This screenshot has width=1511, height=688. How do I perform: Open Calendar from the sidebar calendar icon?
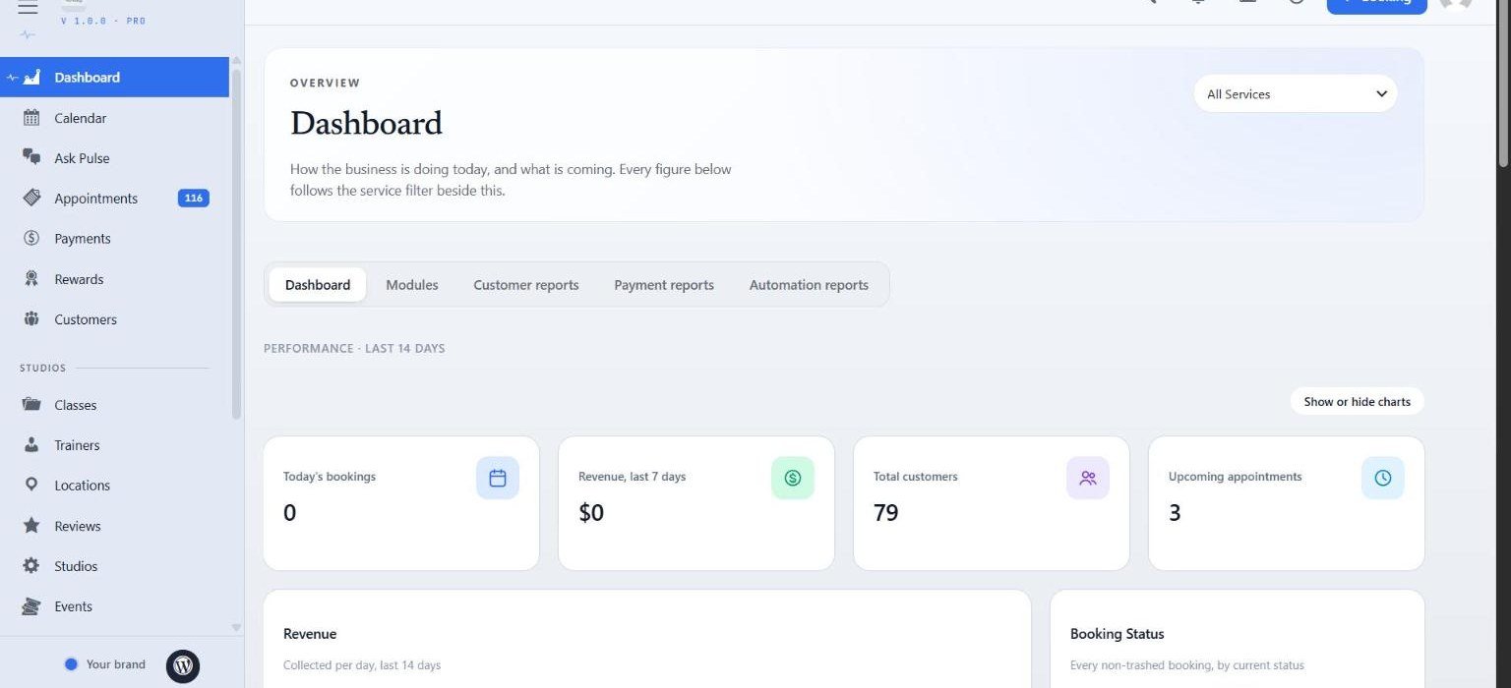coord(31,118)
